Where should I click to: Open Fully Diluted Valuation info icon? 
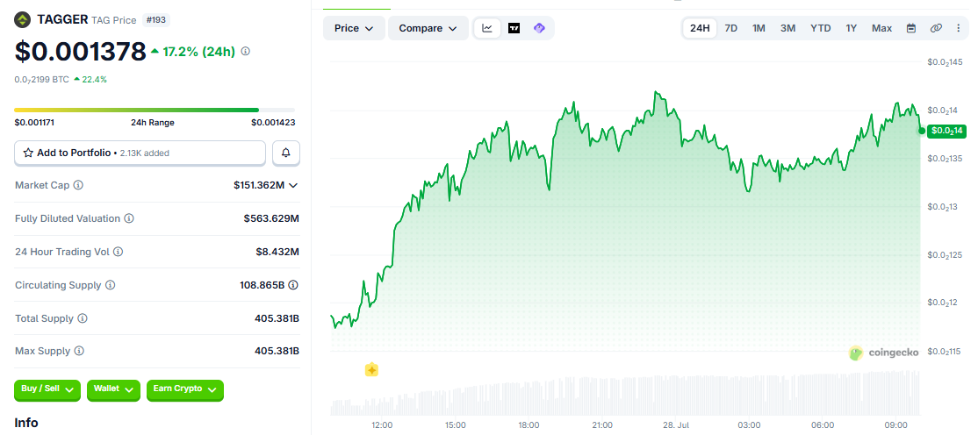pyautogui.click(x=128, y=218)
